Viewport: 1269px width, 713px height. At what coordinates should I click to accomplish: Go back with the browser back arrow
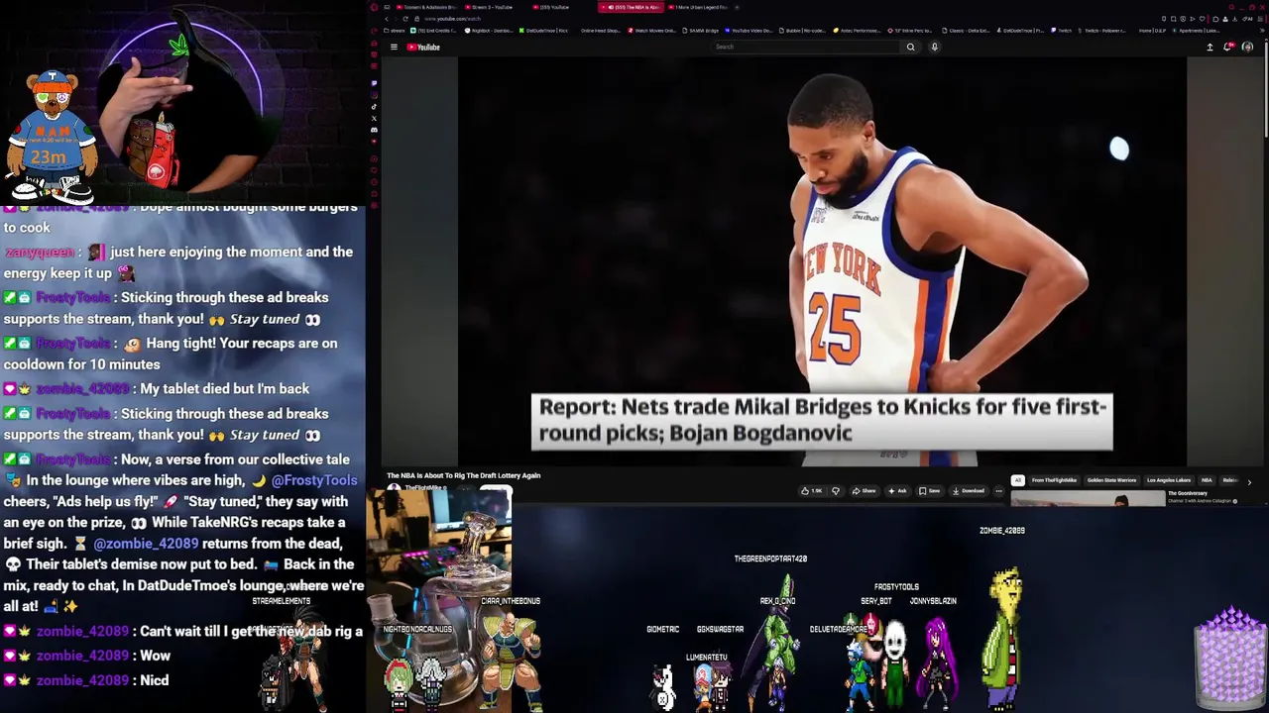tap(387, 19)
